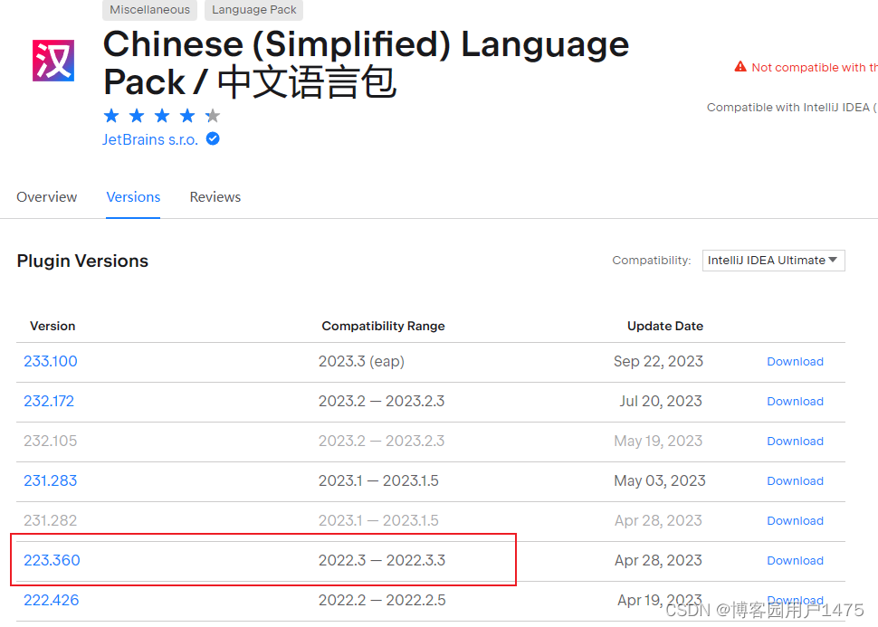Switch to the Versions tab
The height and width of the screenshot is (627, 878).
pos(133,197)
